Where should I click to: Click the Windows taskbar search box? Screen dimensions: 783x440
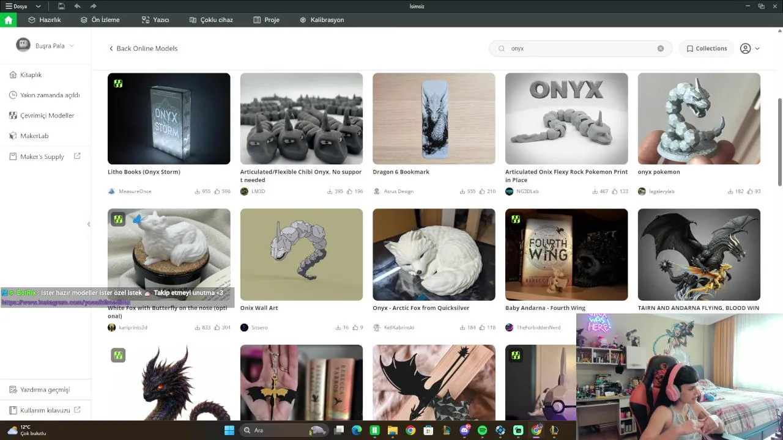coord(284,430)
